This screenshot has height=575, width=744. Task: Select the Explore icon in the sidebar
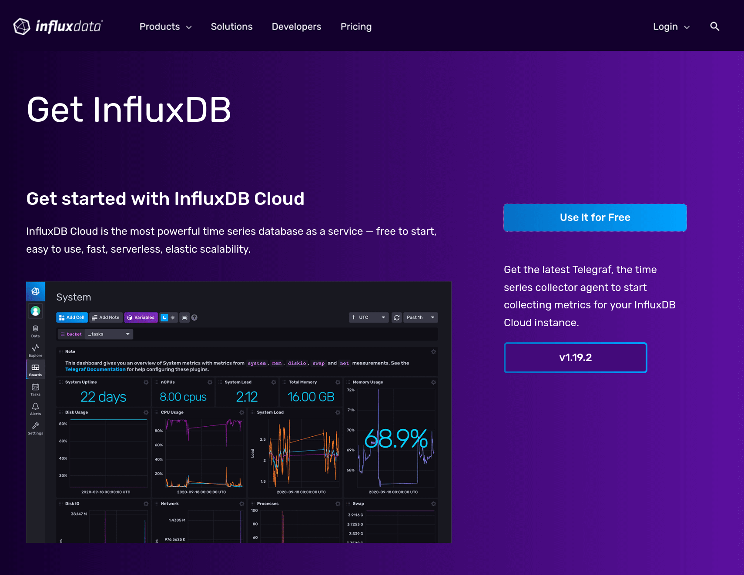pyautogui.click(x=35, y=350)
